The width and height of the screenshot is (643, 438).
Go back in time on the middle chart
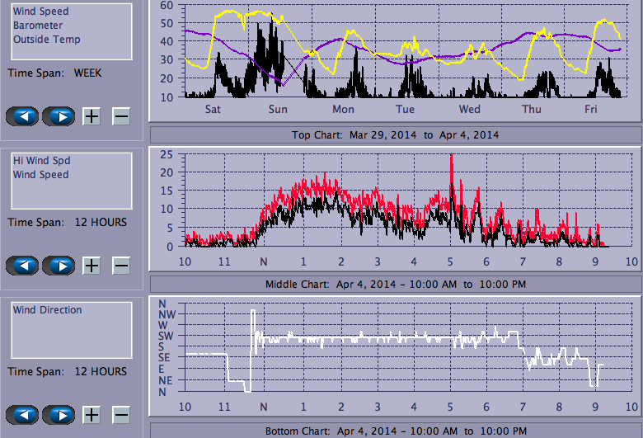coord(22,266)
